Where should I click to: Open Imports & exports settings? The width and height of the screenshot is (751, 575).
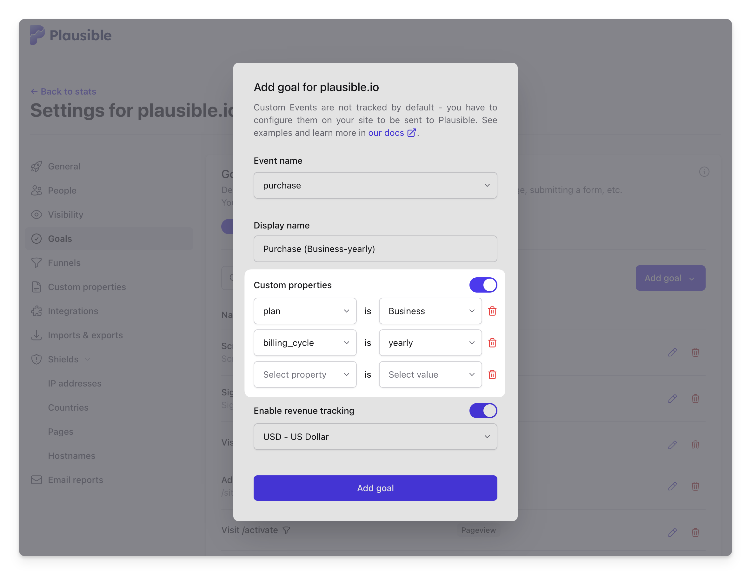pos(85,335)
